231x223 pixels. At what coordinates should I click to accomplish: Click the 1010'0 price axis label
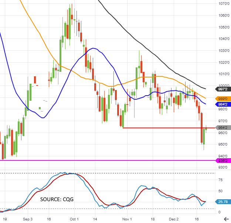224,74
